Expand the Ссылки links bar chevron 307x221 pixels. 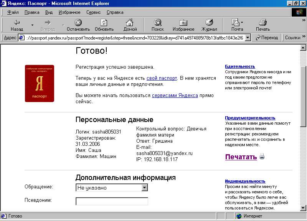pyautogui.click(x=304, y=36)
